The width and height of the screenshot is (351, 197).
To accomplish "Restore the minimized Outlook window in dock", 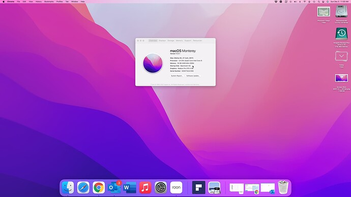I will tap(268, 188).
